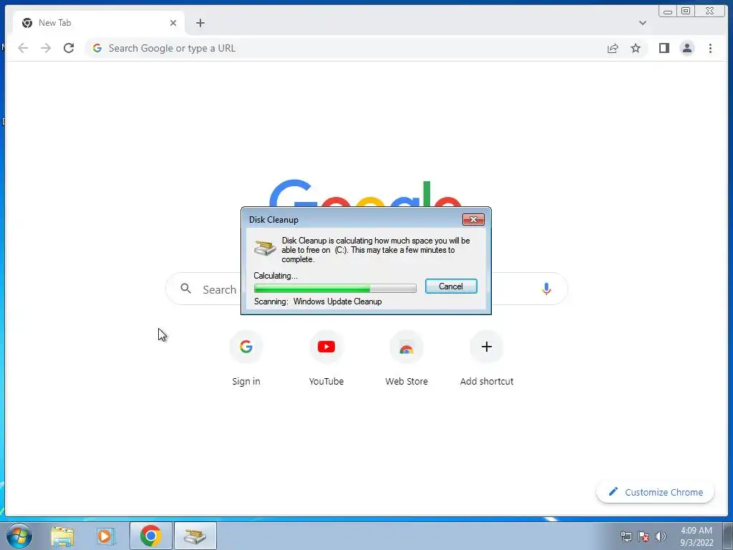This screenshot has width=733, height=550.
Task: Open the Google Sign in shortcut
Action: [246, 358]
